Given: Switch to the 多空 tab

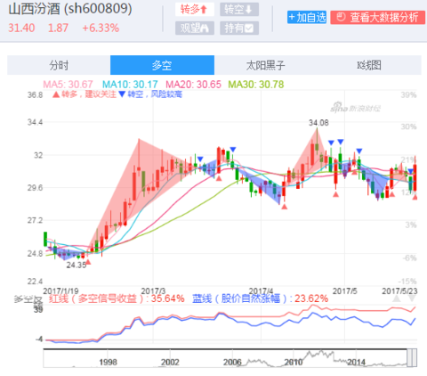Looking at the screenshot, I should tap(162, 65).
